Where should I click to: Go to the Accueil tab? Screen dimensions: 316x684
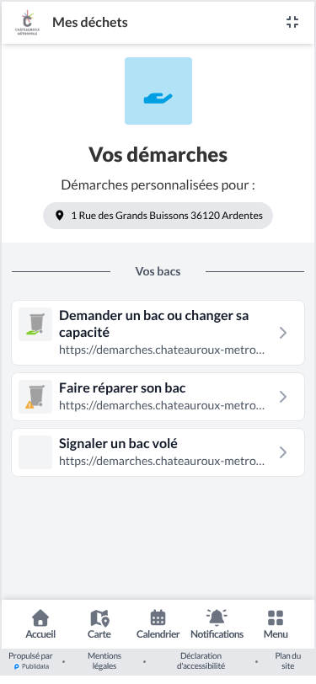(40, 624)
